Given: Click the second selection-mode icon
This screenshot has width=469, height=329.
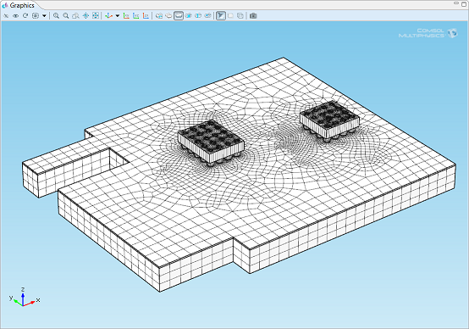Looking at the screenshot, I should coord(168,16).
